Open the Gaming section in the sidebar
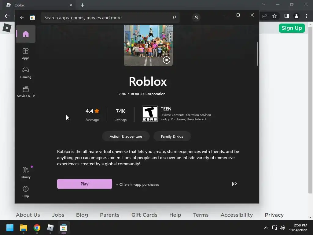313x235 pixels. 26,73
